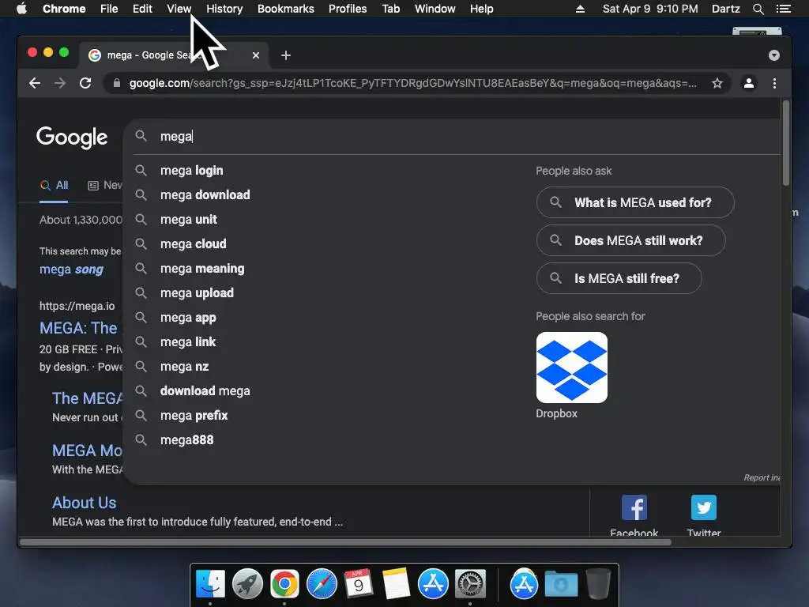The width and height of the screenshot is (809, 607).
Task: Open Spotlight search in menu bar
Action: (758, 9)
